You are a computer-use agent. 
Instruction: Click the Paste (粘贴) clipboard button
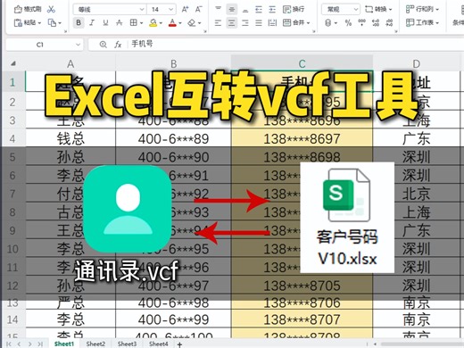click(25, 22)
